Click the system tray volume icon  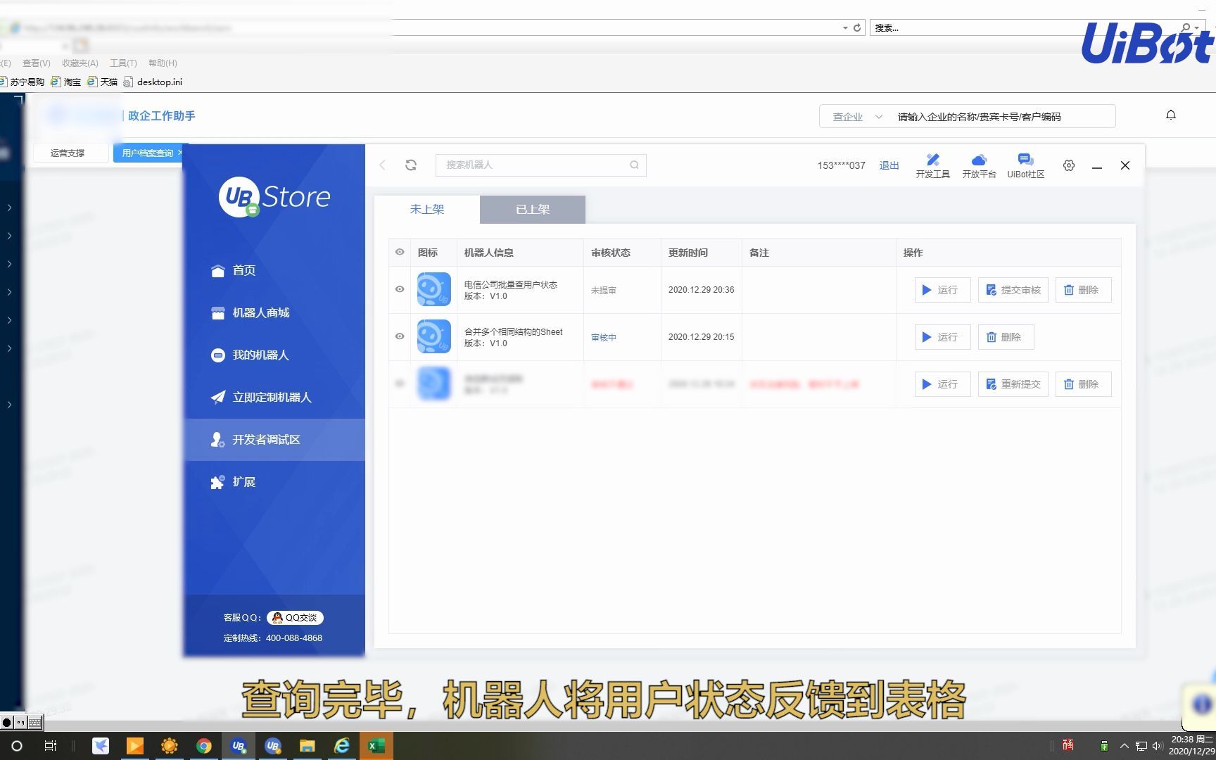1157,746
